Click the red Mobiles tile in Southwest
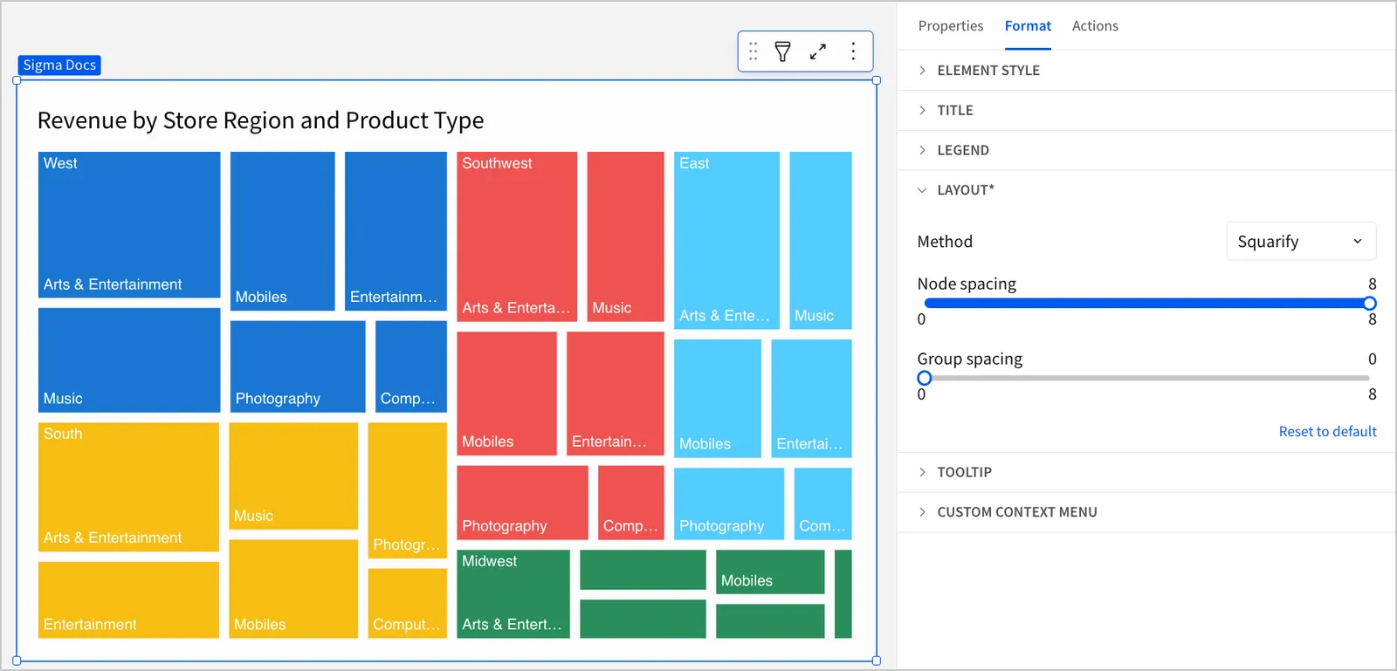This screenshot has width=1397, height=671. pyautogui.click(x=506, y=394)
